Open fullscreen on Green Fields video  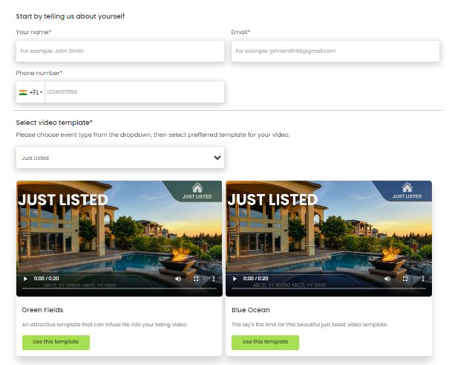tap(196, 279)
